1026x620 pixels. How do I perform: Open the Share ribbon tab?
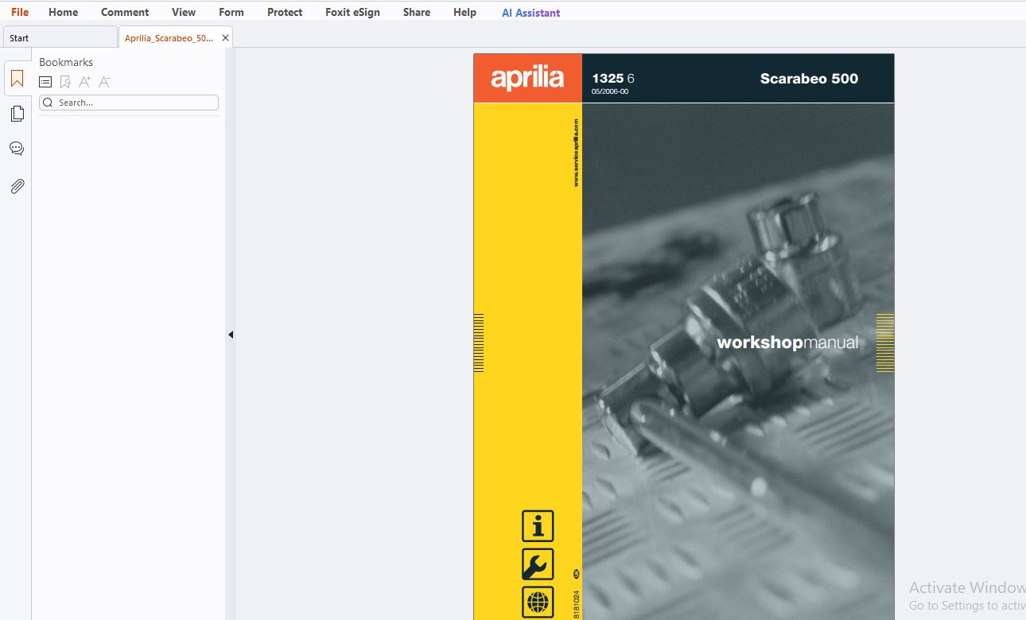(x=417, y=12)
